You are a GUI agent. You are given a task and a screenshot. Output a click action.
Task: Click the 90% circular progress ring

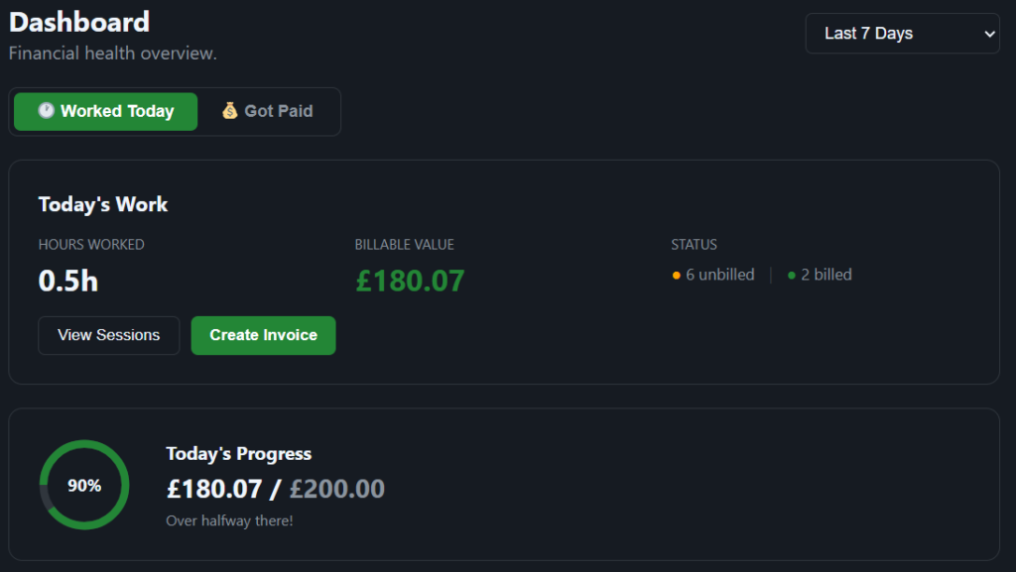[x=84, y=485]
